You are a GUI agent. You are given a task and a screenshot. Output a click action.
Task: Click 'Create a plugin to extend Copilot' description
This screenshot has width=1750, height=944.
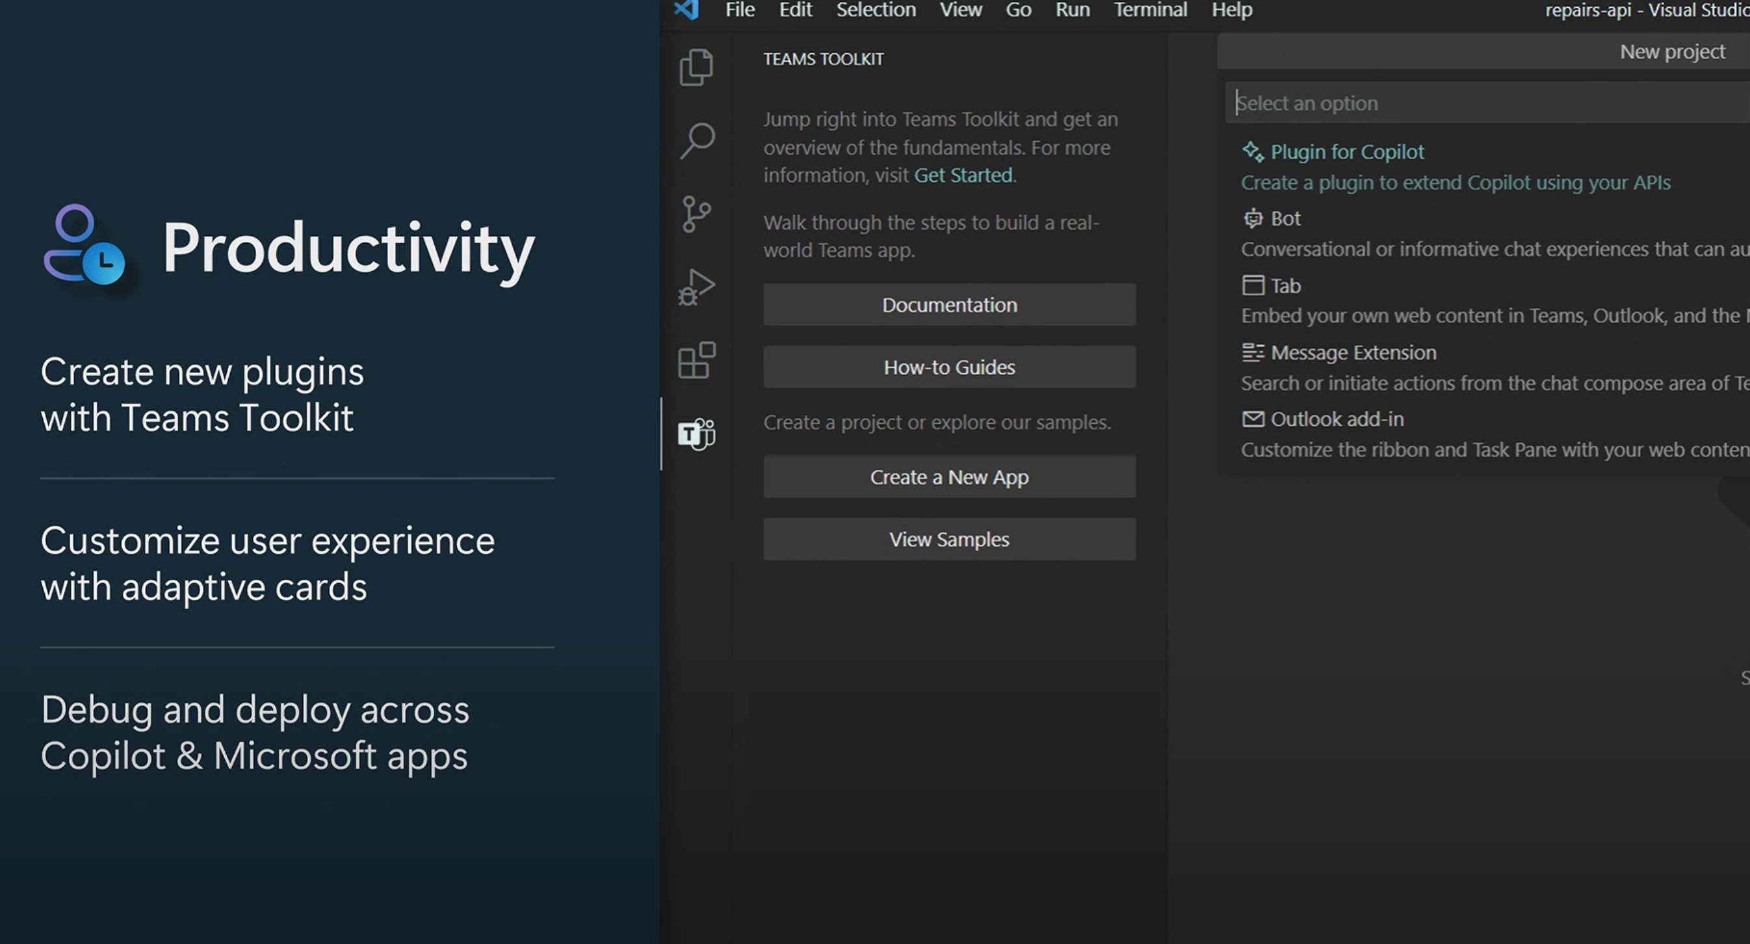point(1456,183)
